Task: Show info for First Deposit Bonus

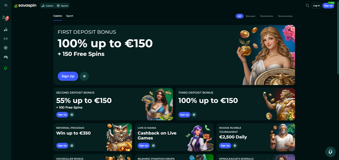Action: coord(84,76)
